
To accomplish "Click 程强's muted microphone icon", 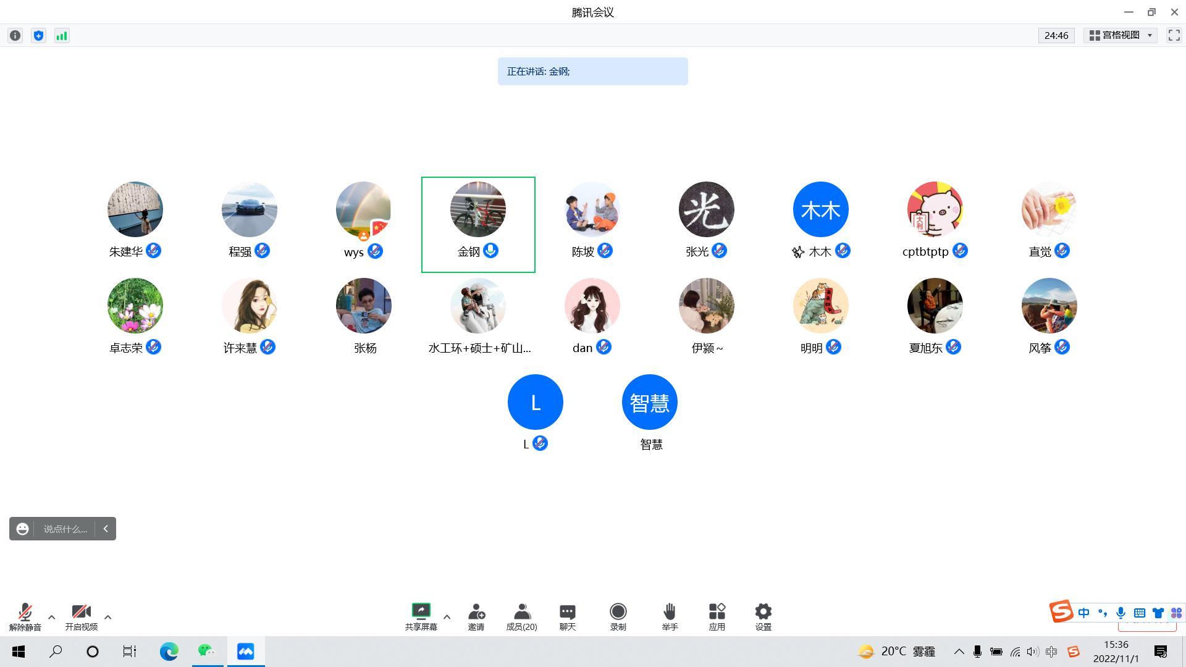I will pos(262,251).
